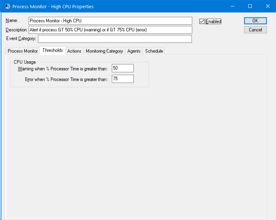
Task: Click the Error threshold field showing 75
Action: click(123, 79)
